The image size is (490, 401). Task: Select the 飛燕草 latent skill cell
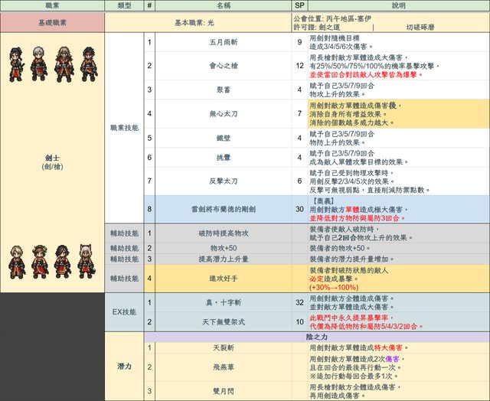click(x=223, y=368)
